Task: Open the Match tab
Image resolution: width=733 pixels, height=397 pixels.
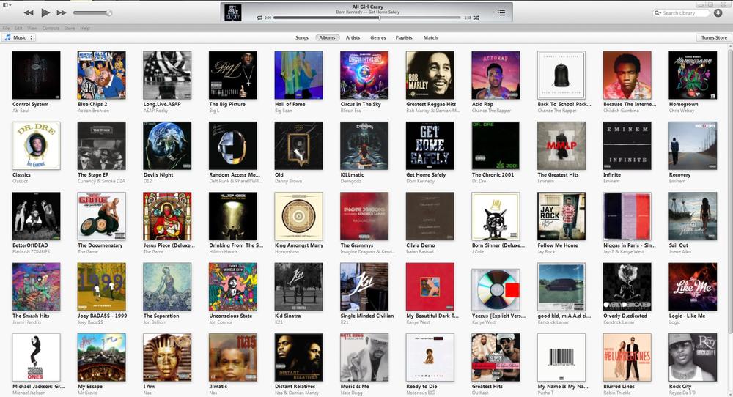Action: pyautogui.click(x=430, y=37)
